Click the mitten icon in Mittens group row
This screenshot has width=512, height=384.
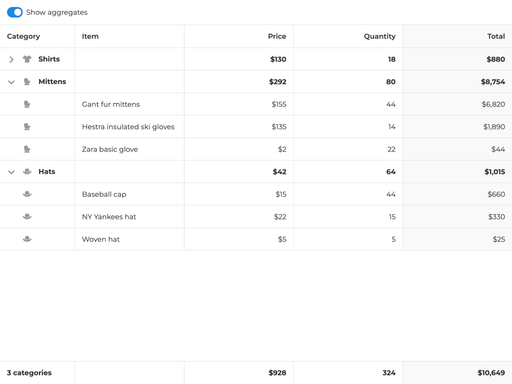27,81
